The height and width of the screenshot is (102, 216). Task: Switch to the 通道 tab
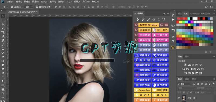pos(187,79)
